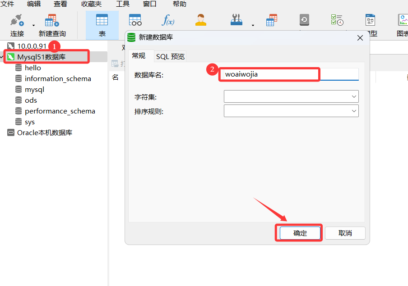Image resolution: width=408 pixels, height=286 pixels.
Task: Open the 字符集 (charset) dropdown
Action: (291, 96)
